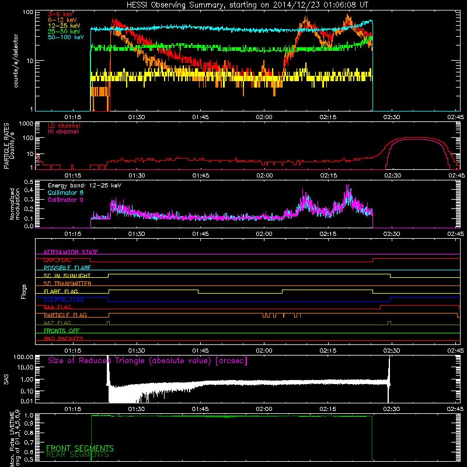
Task: Select the Collimator 9 legend label
Action: (65, 200)
